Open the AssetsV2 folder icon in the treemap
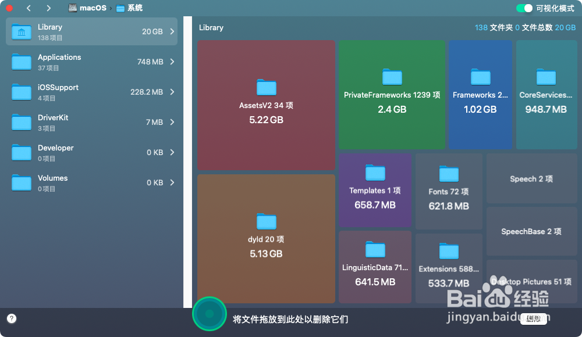 point(266,87)
